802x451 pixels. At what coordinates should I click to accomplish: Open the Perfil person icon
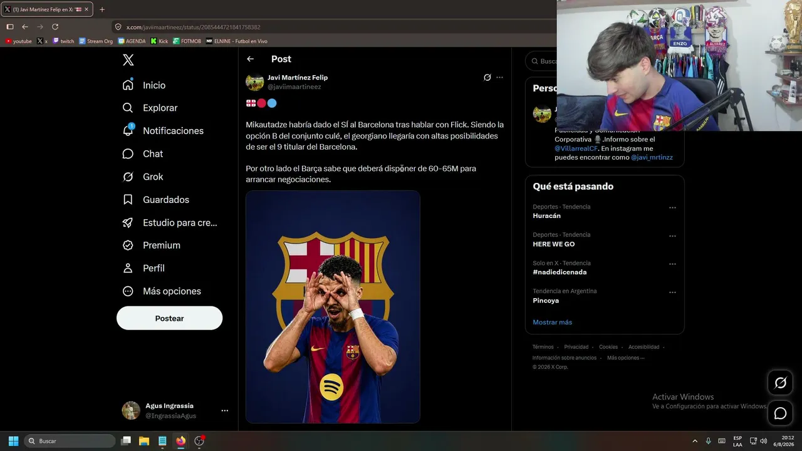[x=128, y=268]
